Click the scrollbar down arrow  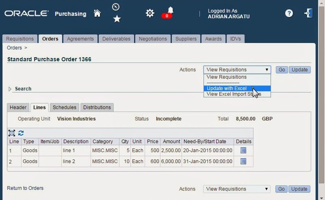point(321,198)
